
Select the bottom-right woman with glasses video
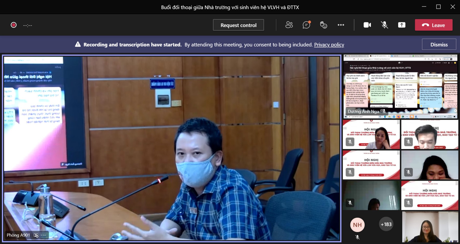[x=430, y=227]
